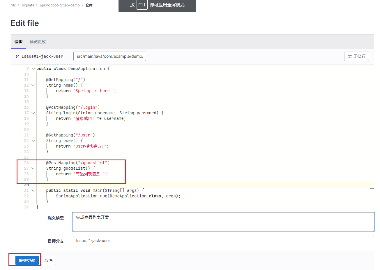Click the 提交信息 commit message textarea
The image size is (380, 270).
pyautogui.click(x=223, y=222)
